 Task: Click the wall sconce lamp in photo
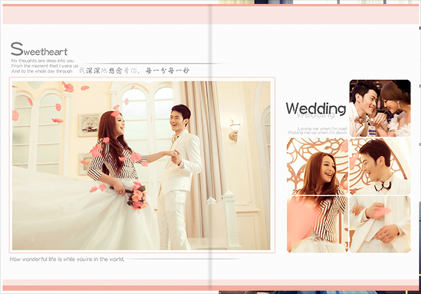pyautogui.click(x=234, y=131)
